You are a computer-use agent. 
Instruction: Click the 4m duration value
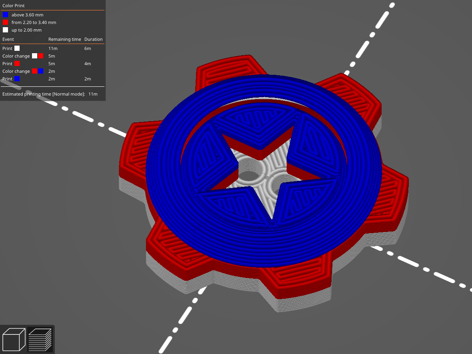click(88, 64)
